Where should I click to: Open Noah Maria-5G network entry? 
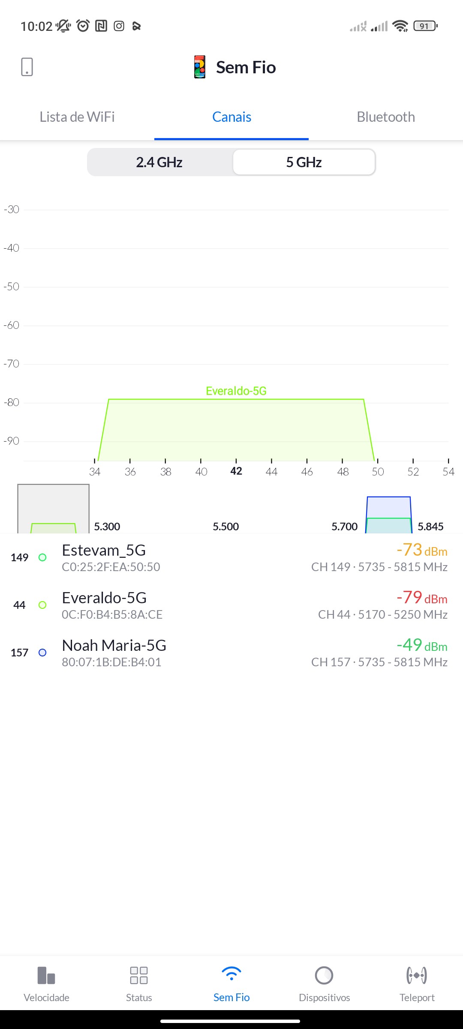coord(231,653)
